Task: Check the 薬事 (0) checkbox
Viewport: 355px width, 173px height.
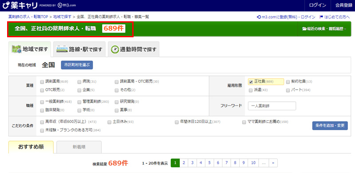Action: coord(117,110)
